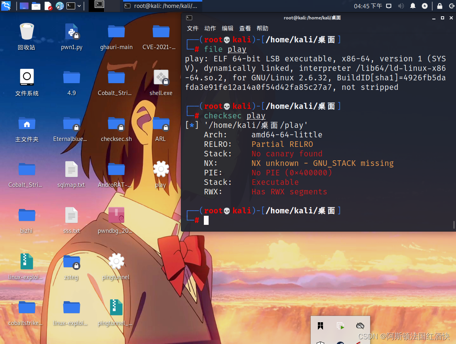Open the 动作 menu in terminal
The width and height of the screenshot is (456, 344).
(x=210, y=28)
